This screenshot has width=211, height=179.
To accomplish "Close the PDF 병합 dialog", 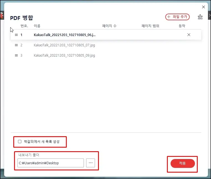I will coord(204,7).
